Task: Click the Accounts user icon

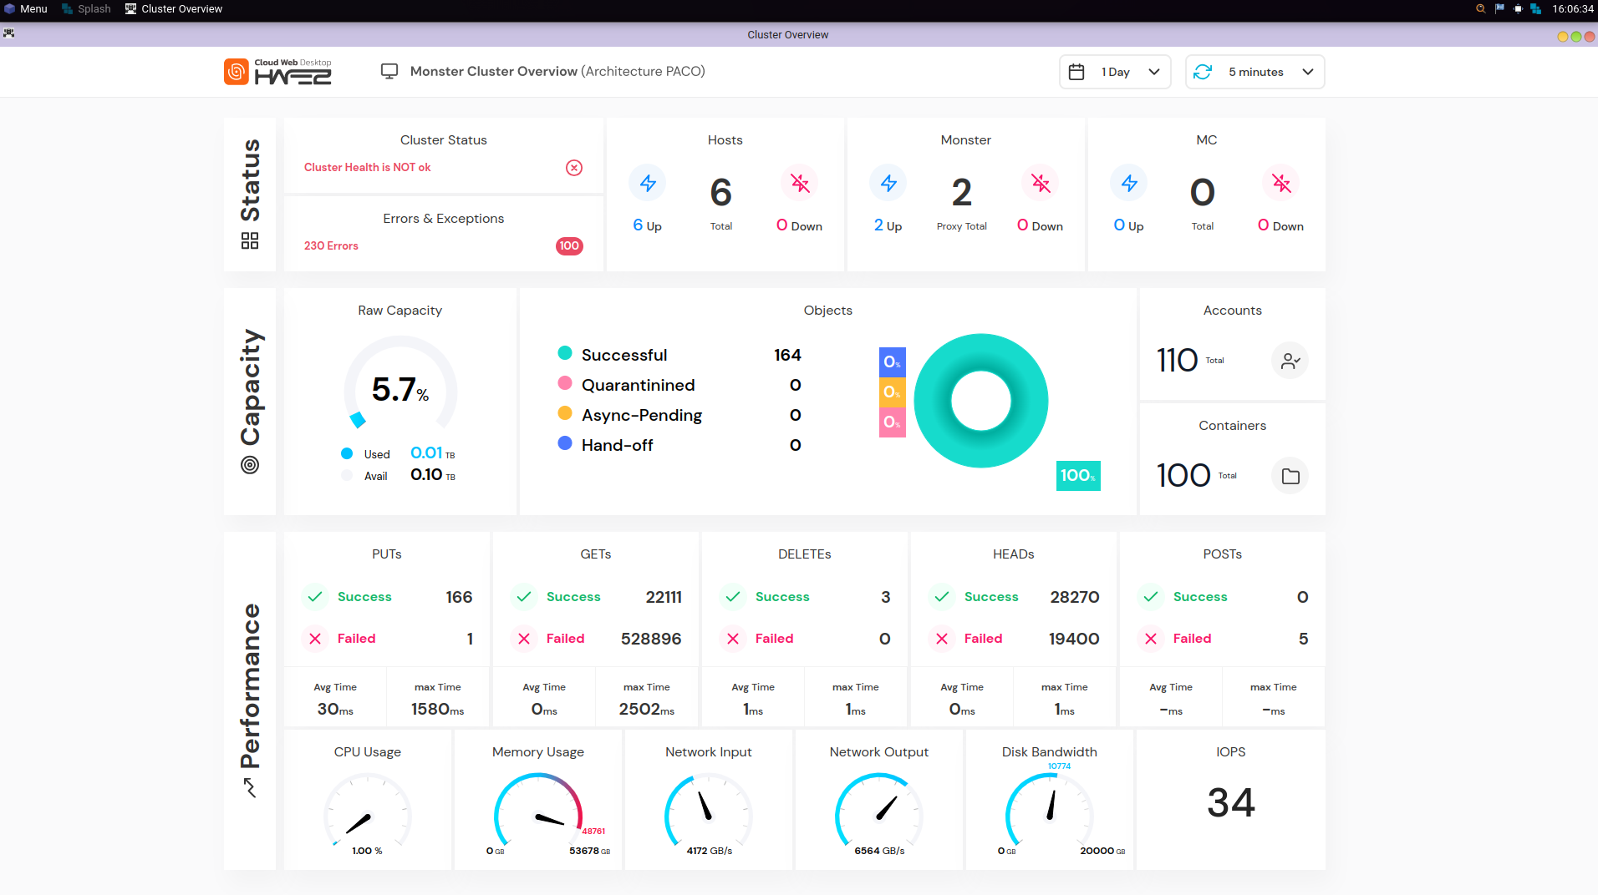Action: [x=1290, y=361]
